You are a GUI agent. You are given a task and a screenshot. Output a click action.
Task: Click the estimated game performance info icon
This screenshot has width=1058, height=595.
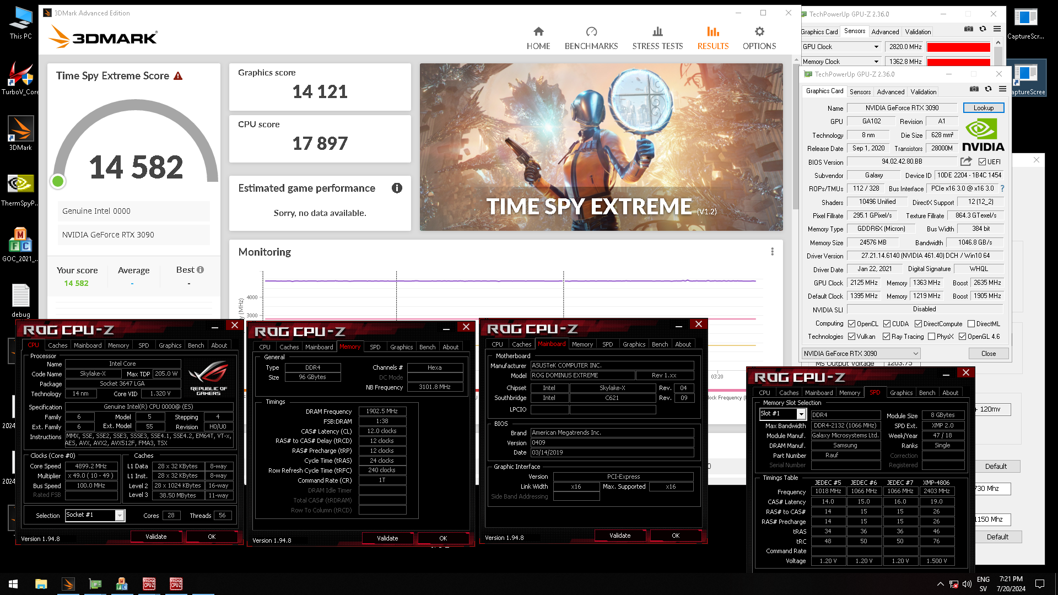click(x=397, y=188)
